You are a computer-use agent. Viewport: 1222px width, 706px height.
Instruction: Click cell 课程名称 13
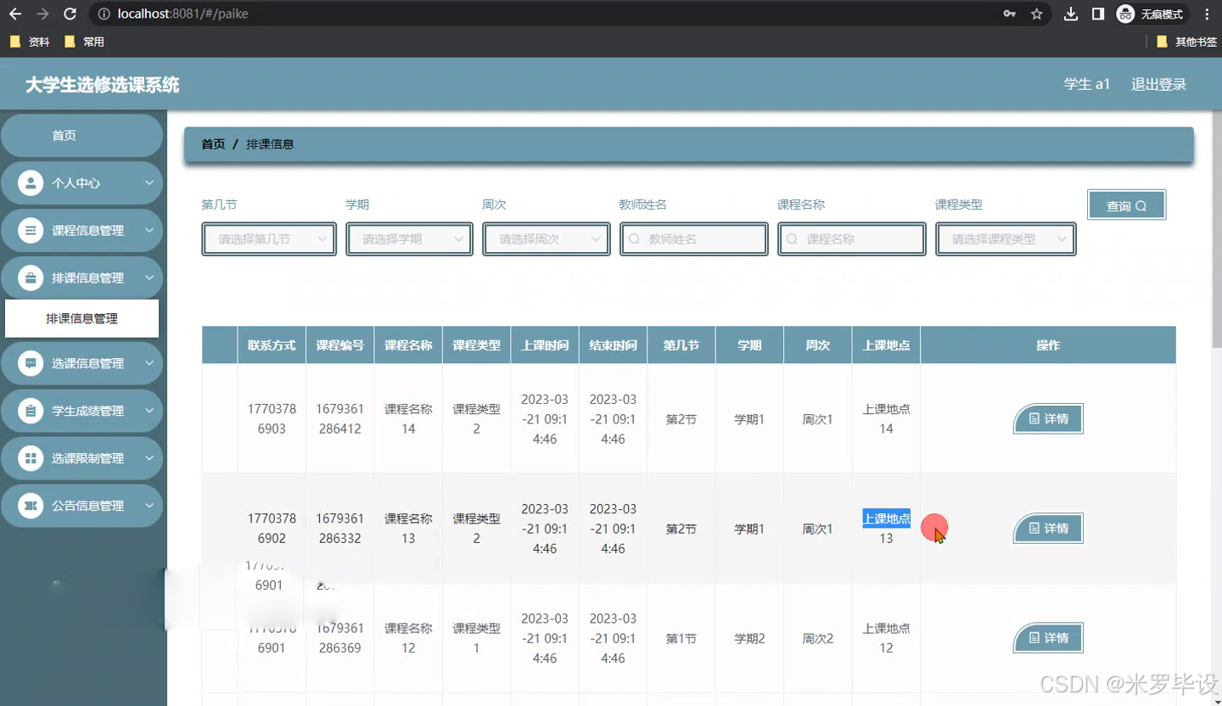pyautogui.click(x=408, y=529)
